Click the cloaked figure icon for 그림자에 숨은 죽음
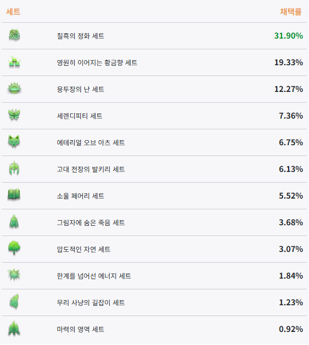Viewport: 309px width, 345px height. click(x=14, y=222)
